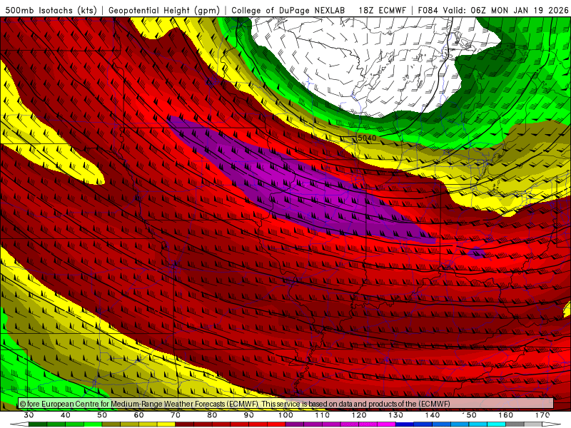Click the magenta swatch just below 130
This screenshot has width=571, height=428.
[386, 424]
